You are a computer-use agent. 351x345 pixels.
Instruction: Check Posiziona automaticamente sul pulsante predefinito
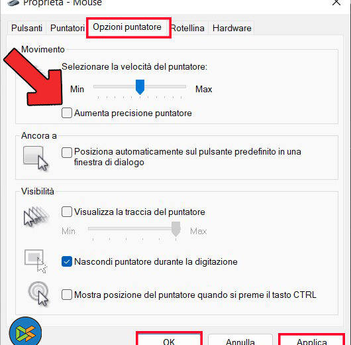[67, 153]
